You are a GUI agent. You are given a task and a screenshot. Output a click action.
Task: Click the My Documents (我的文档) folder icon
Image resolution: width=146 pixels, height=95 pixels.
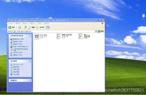(11, 67)
